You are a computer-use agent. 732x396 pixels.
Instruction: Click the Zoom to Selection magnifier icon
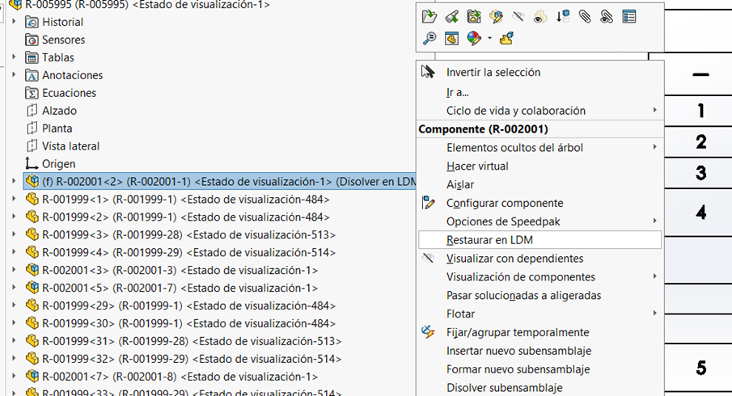tap(429, 38)
